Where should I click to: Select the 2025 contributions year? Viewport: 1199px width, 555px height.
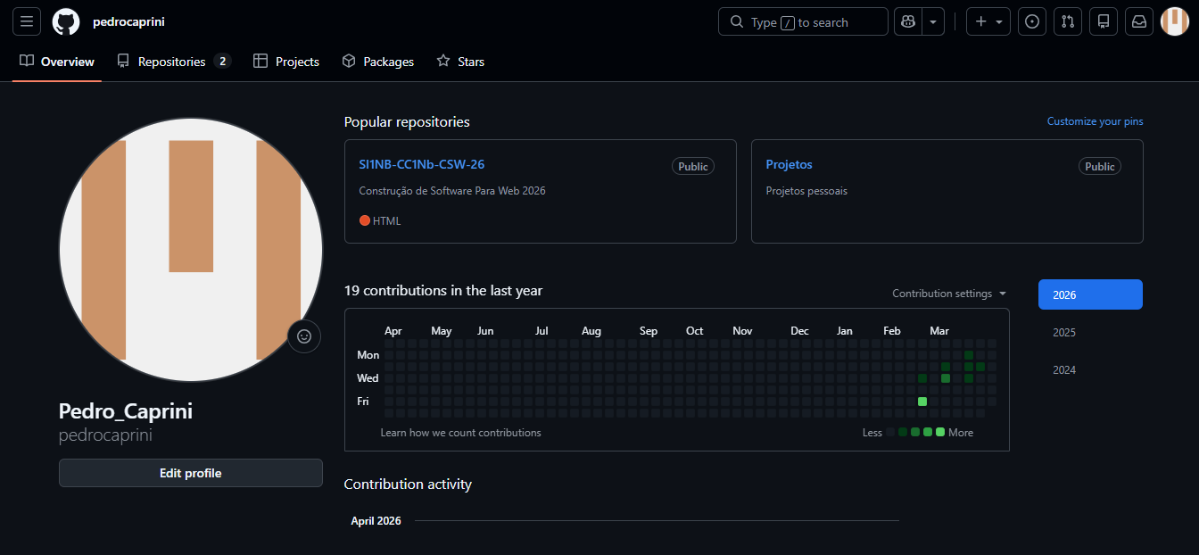point(1063,332)
